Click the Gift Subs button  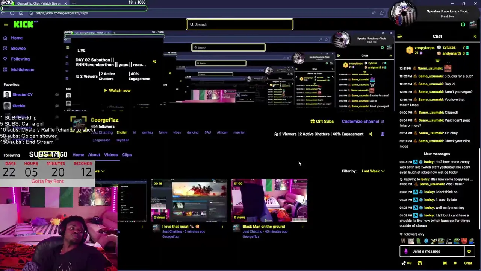[322, 122]
